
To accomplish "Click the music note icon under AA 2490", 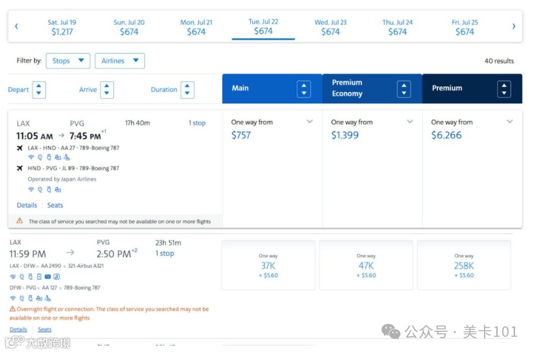I will click(57, 277).
